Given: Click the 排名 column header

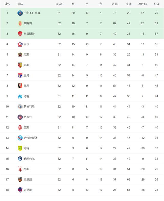Looking at the screenshot, I should [x=7, y=4].
